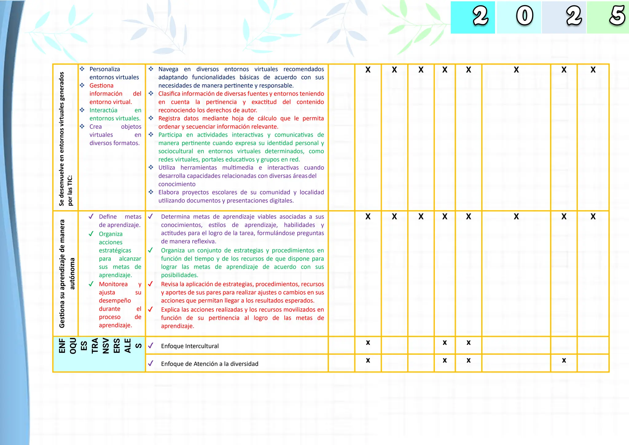Screen dimensions: 629x445
Task: Click the diamond bullet beside 'Crea objetos virtuales'
Action: [82, 126]
